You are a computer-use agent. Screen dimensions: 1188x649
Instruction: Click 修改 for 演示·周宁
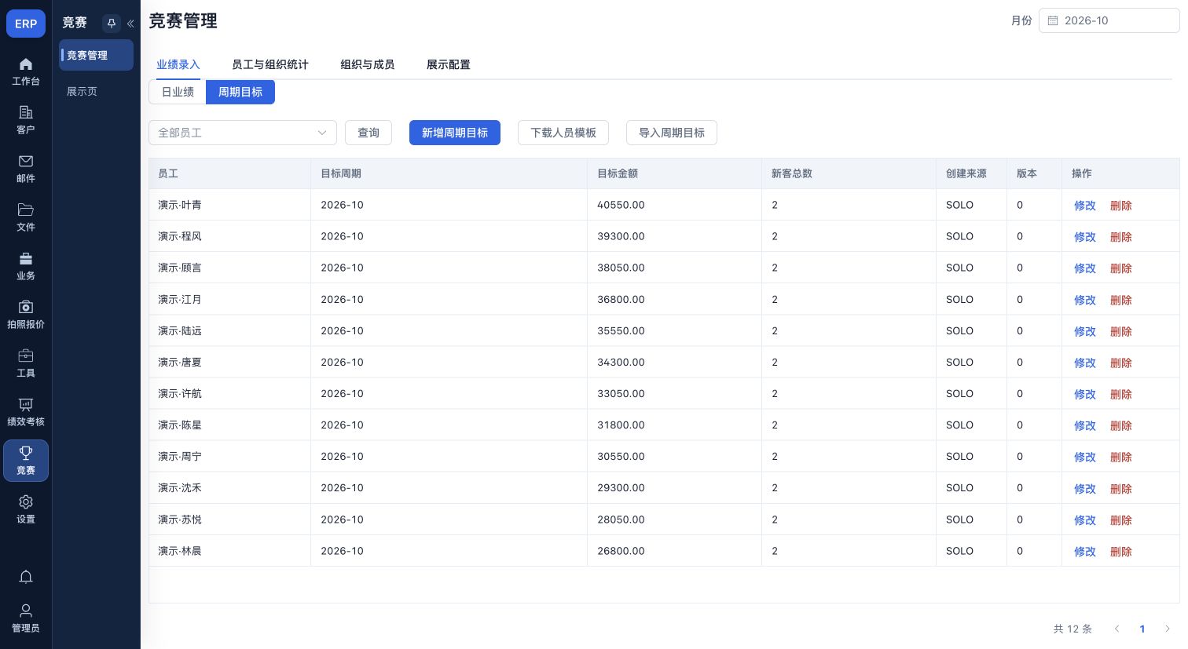click(x=1085, y=457)
